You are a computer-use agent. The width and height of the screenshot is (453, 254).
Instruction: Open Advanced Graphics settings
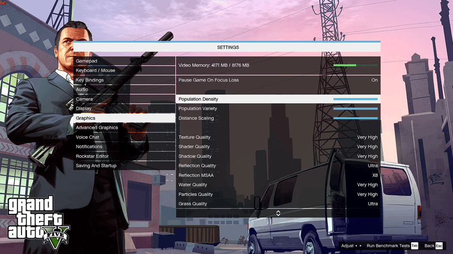124,128
